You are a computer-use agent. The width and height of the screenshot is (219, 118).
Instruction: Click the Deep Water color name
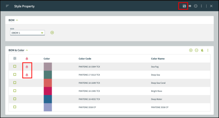(x=156, y=99)
